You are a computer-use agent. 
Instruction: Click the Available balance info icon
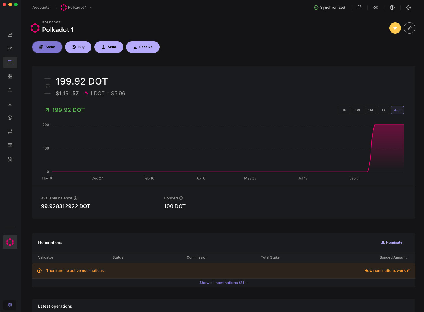tap(76, 198)
